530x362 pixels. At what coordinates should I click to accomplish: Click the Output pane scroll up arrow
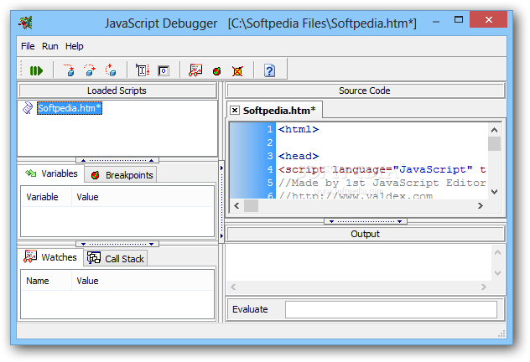pos(497,252)
